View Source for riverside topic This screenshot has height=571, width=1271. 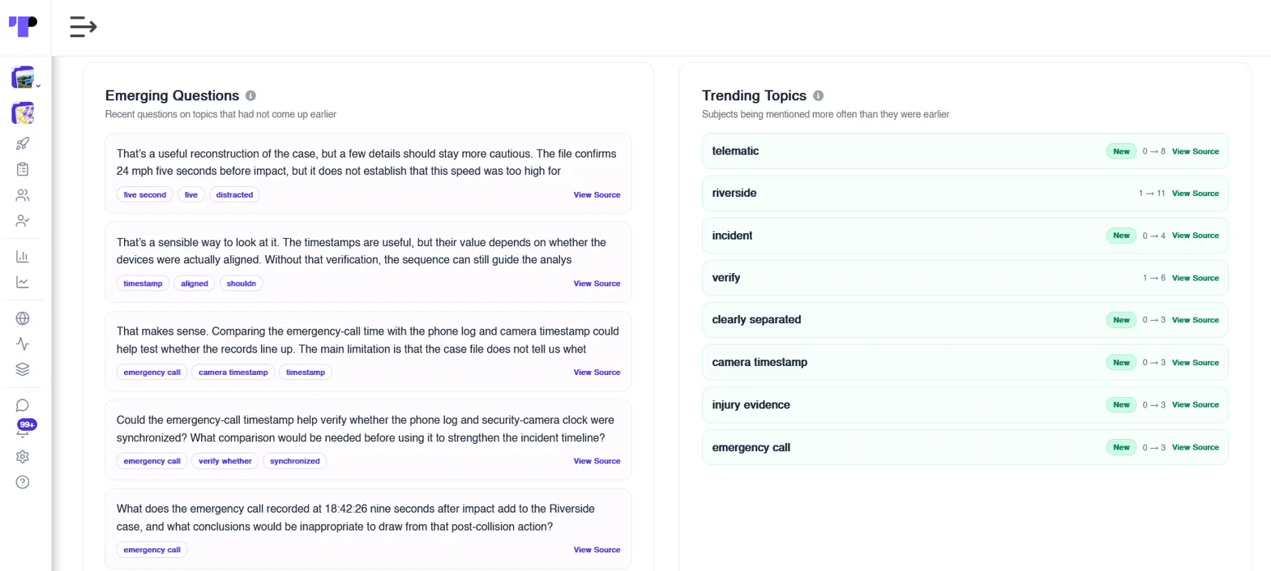click(1195, 194)
